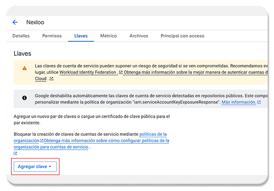
Task: Open the Cloud link in warning banner
Action: pyautogui.click(x=41, y=79)
